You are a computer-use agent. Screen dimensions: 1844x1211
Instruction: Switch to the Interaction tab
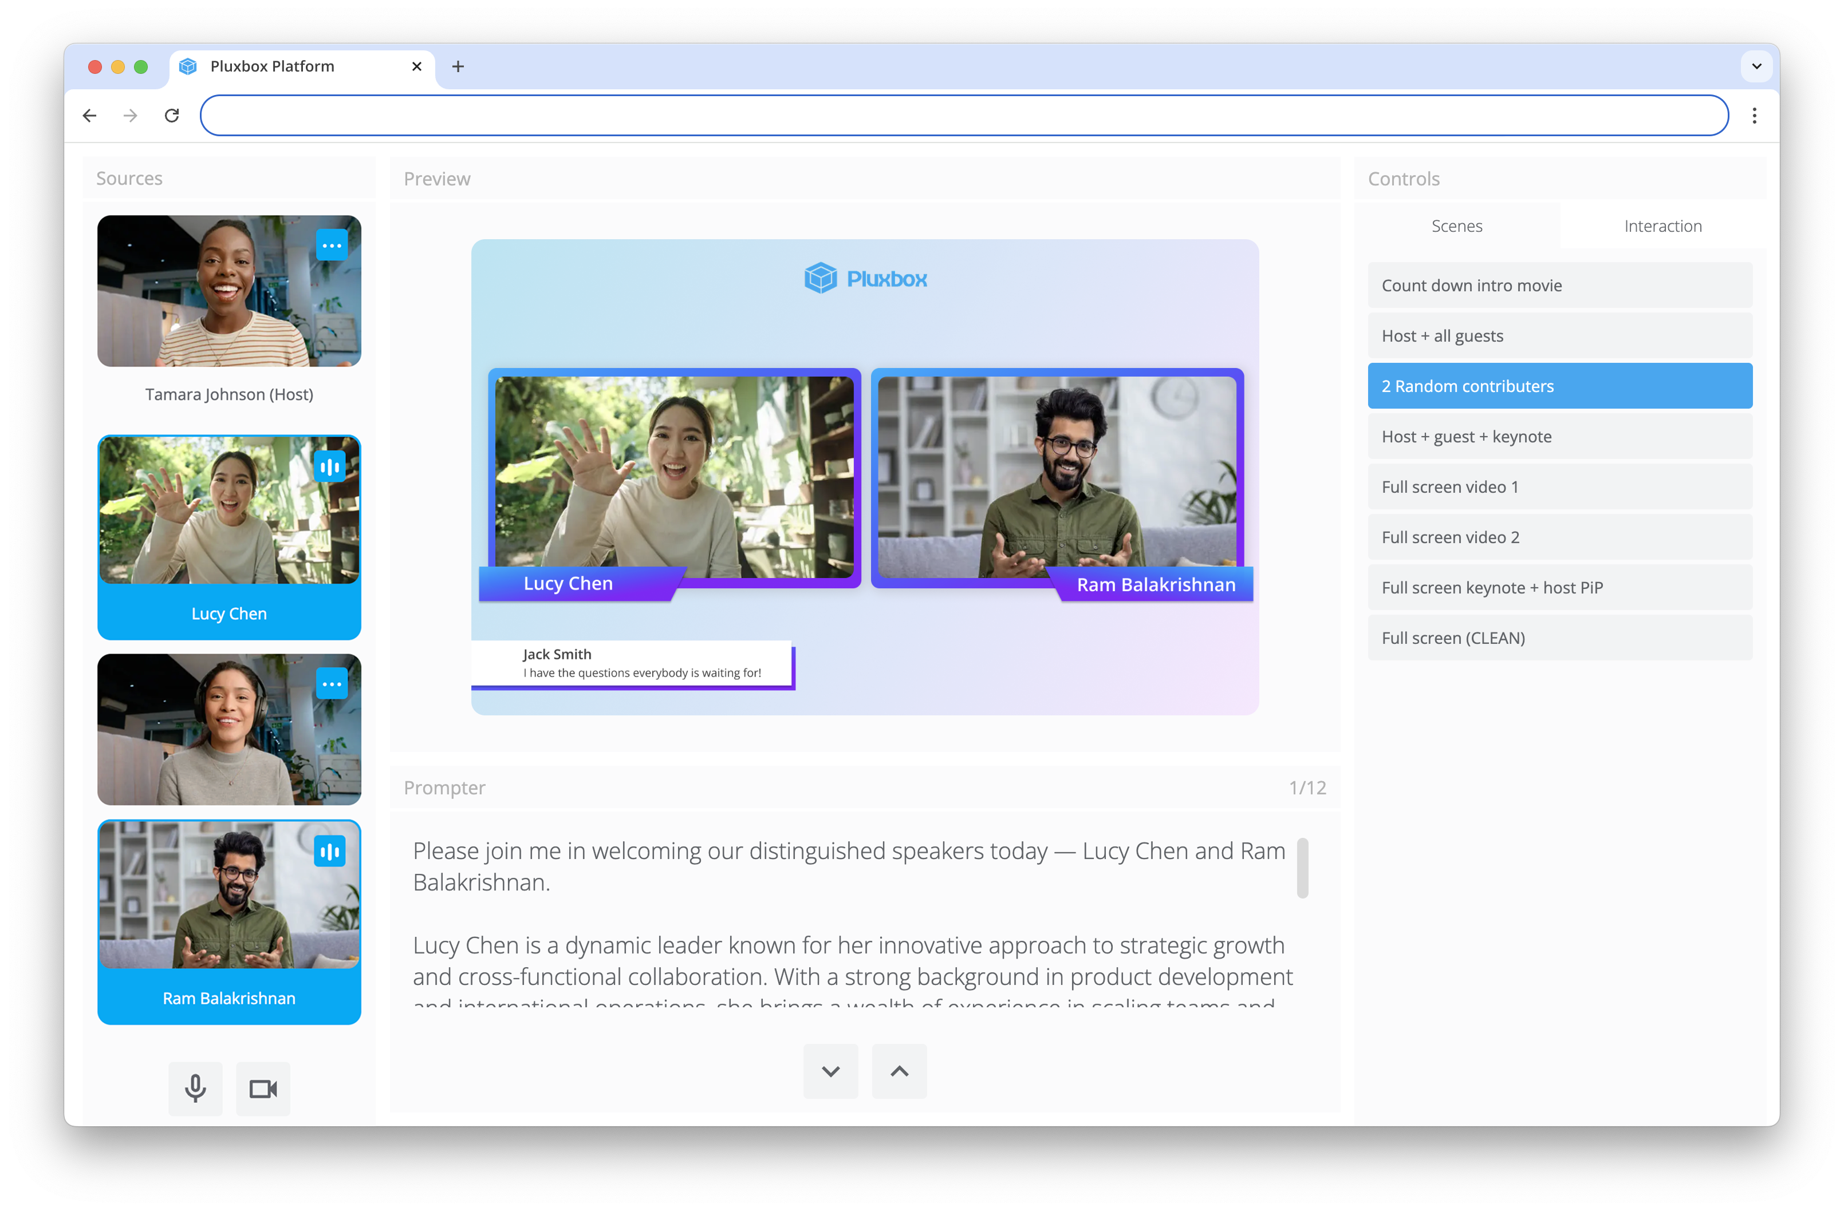click(1662, 225)
